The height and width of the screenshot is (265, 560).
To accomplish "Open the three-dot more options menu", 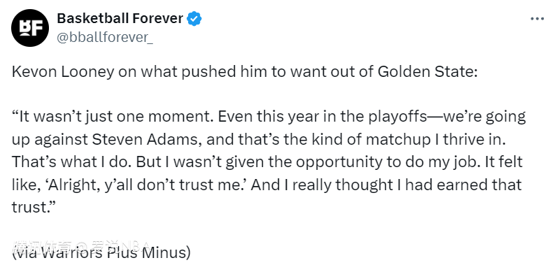I will tap(537, 19).
